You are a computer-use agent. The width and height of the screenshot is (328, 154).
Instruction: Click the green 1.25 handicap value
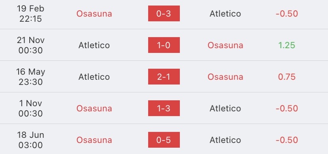pos(287,45)
